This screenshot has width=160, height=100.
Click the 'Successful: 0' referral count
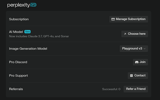coord(111,89)
